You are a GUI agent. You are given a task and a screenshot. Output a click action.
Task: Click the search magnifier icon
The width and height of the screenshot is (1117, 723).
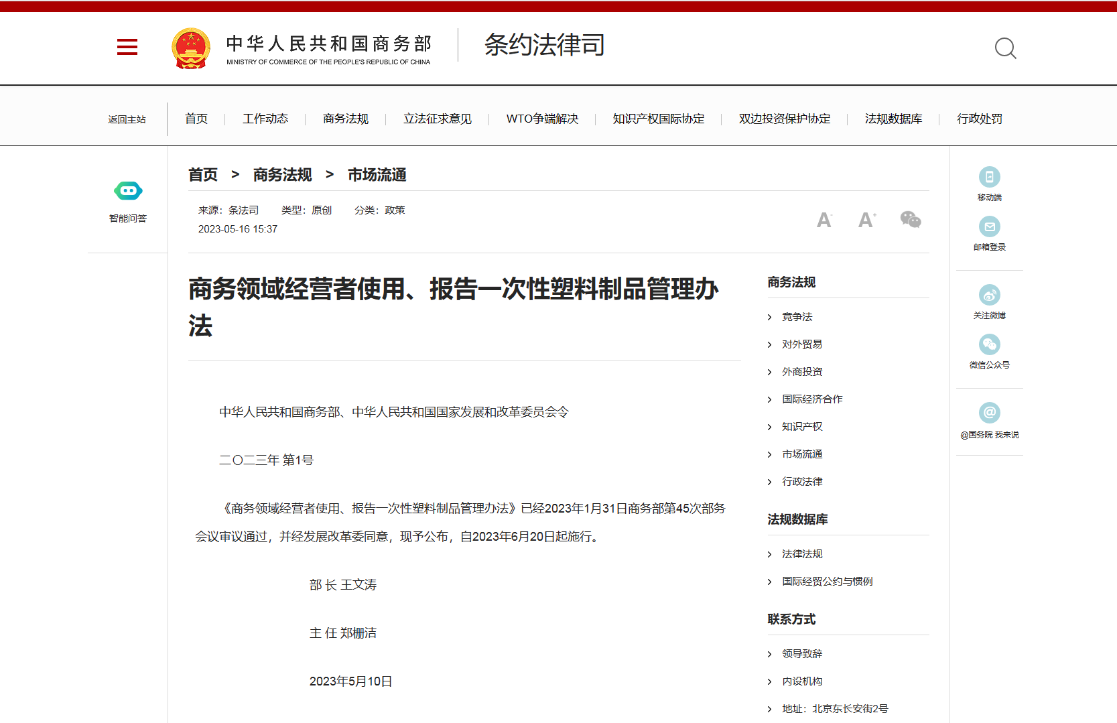click(1005, 48)
